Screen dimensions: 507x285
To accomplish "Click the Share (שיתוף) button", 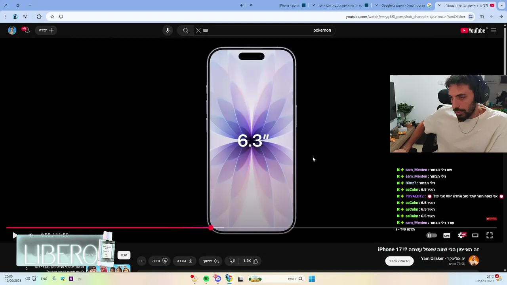I will click(211, 261).
